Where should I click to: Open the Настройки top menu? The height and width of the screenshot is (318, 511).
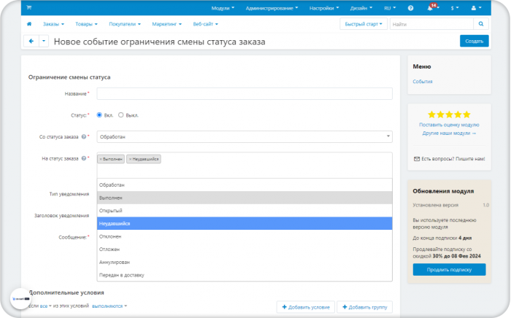click(x=324, y=8)
